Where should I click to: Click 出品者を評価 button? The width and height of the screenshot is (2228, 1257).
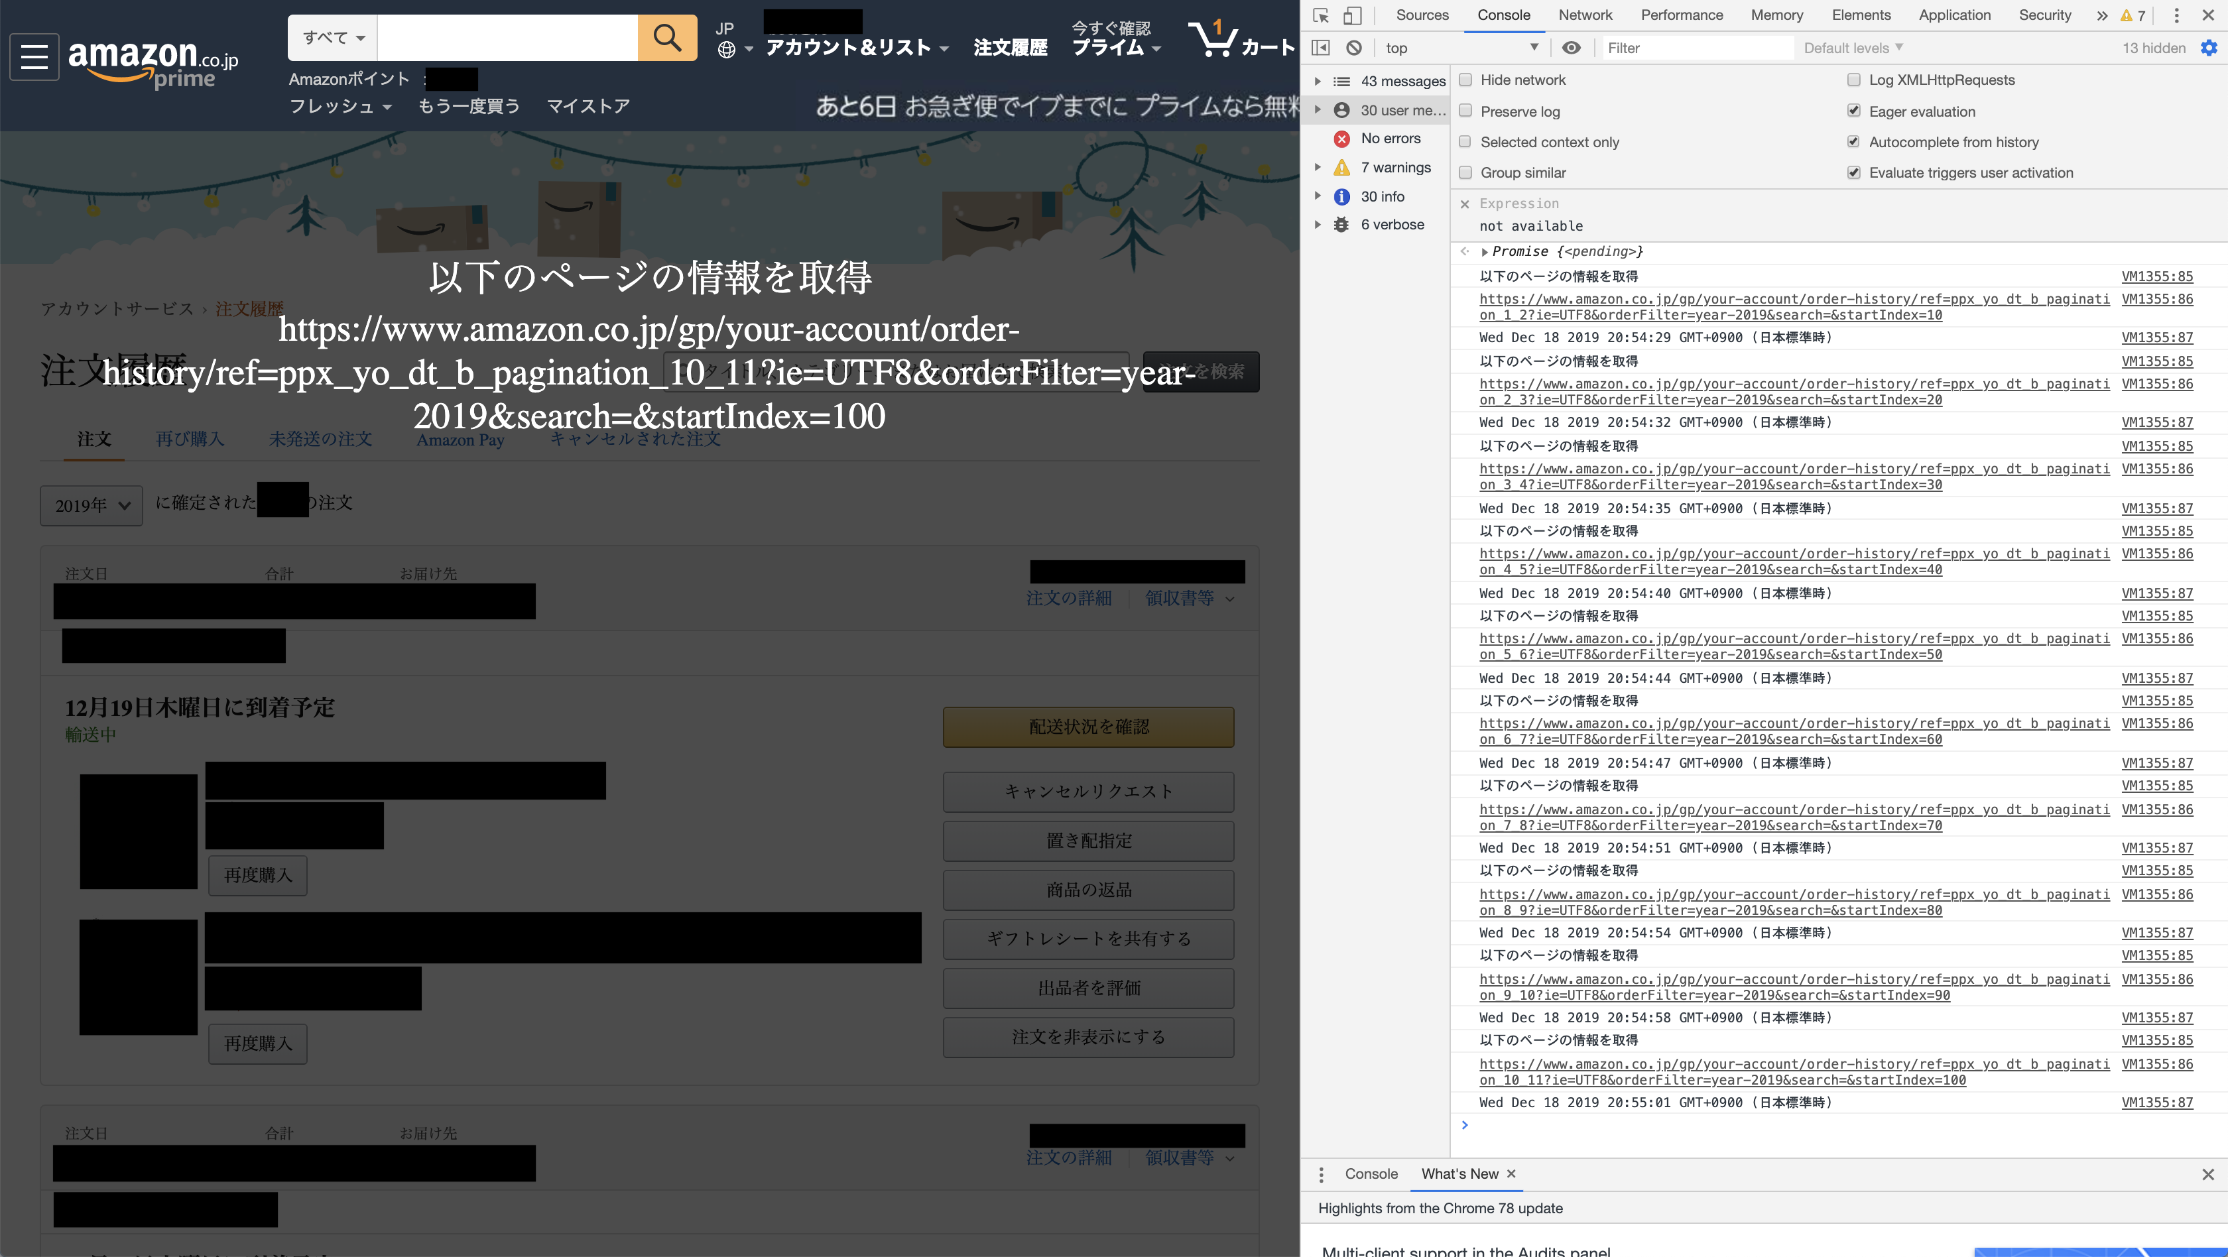click(1088, 988)
